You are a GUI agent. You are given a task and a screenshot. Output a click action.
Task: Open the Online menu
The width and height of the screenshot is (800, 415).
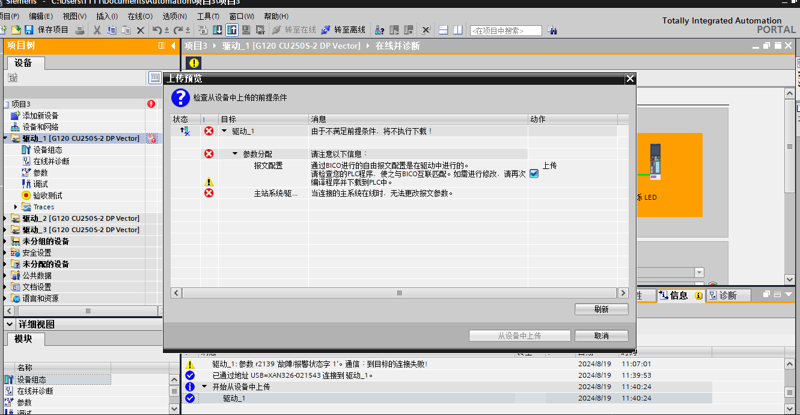click(x=139, y=16)
